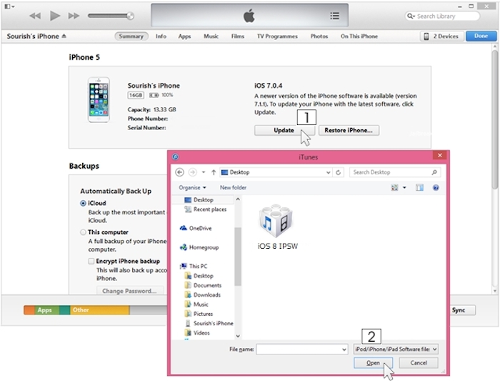Screen dimensions: 500x381
Task: Open the iPod/iPhone/iPad Software file type dropdown
Action: [396, 349]
